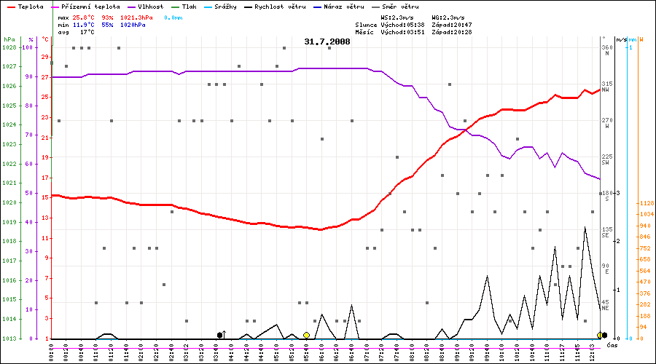Screen dimensions: 656x364
Task: Click the NW 315 wind direction label
Action: pyautogui.click(x=605, y=87)
